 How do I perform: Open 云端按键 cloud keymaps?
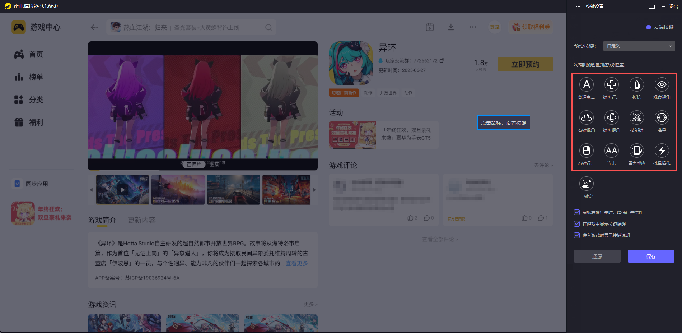660,27
